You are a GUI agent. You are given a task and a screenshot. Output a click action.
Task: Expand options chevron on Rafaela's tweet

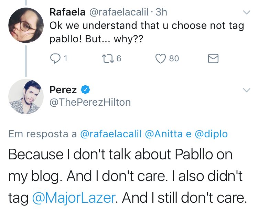point(246,13)
